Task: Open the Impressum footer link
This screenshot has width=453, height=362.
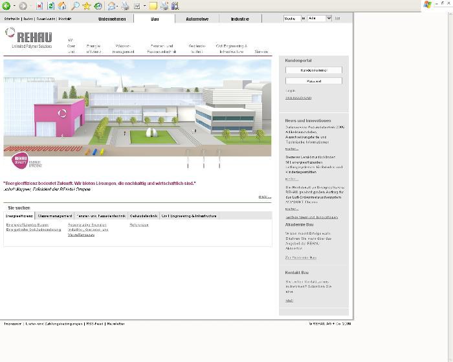Action: point(12,323)
